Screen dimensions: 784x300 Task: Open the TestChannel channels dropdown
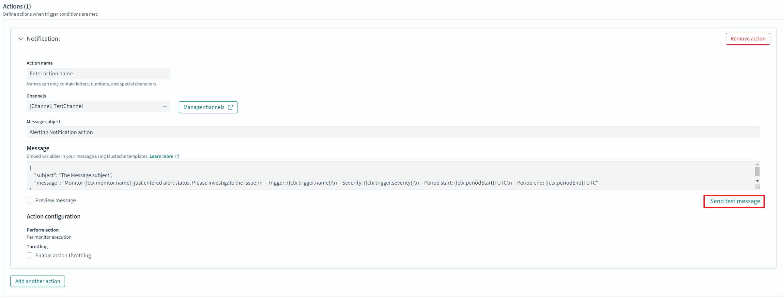coord(95,107)
